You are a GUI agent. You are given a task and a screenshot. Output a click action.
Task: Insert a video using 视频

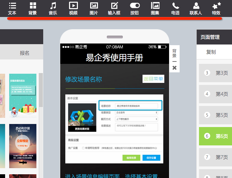coord(73,8)
